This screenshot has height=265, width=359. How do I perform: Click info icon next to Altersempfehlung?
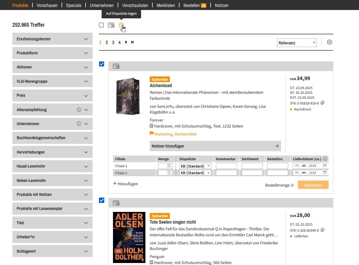[79, 110]
